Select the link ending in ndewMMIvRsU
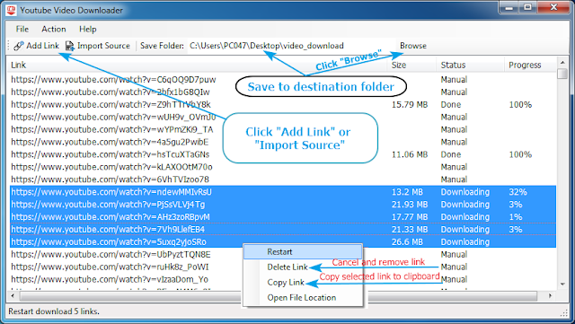The image size is (575, 324). [111, 192]
